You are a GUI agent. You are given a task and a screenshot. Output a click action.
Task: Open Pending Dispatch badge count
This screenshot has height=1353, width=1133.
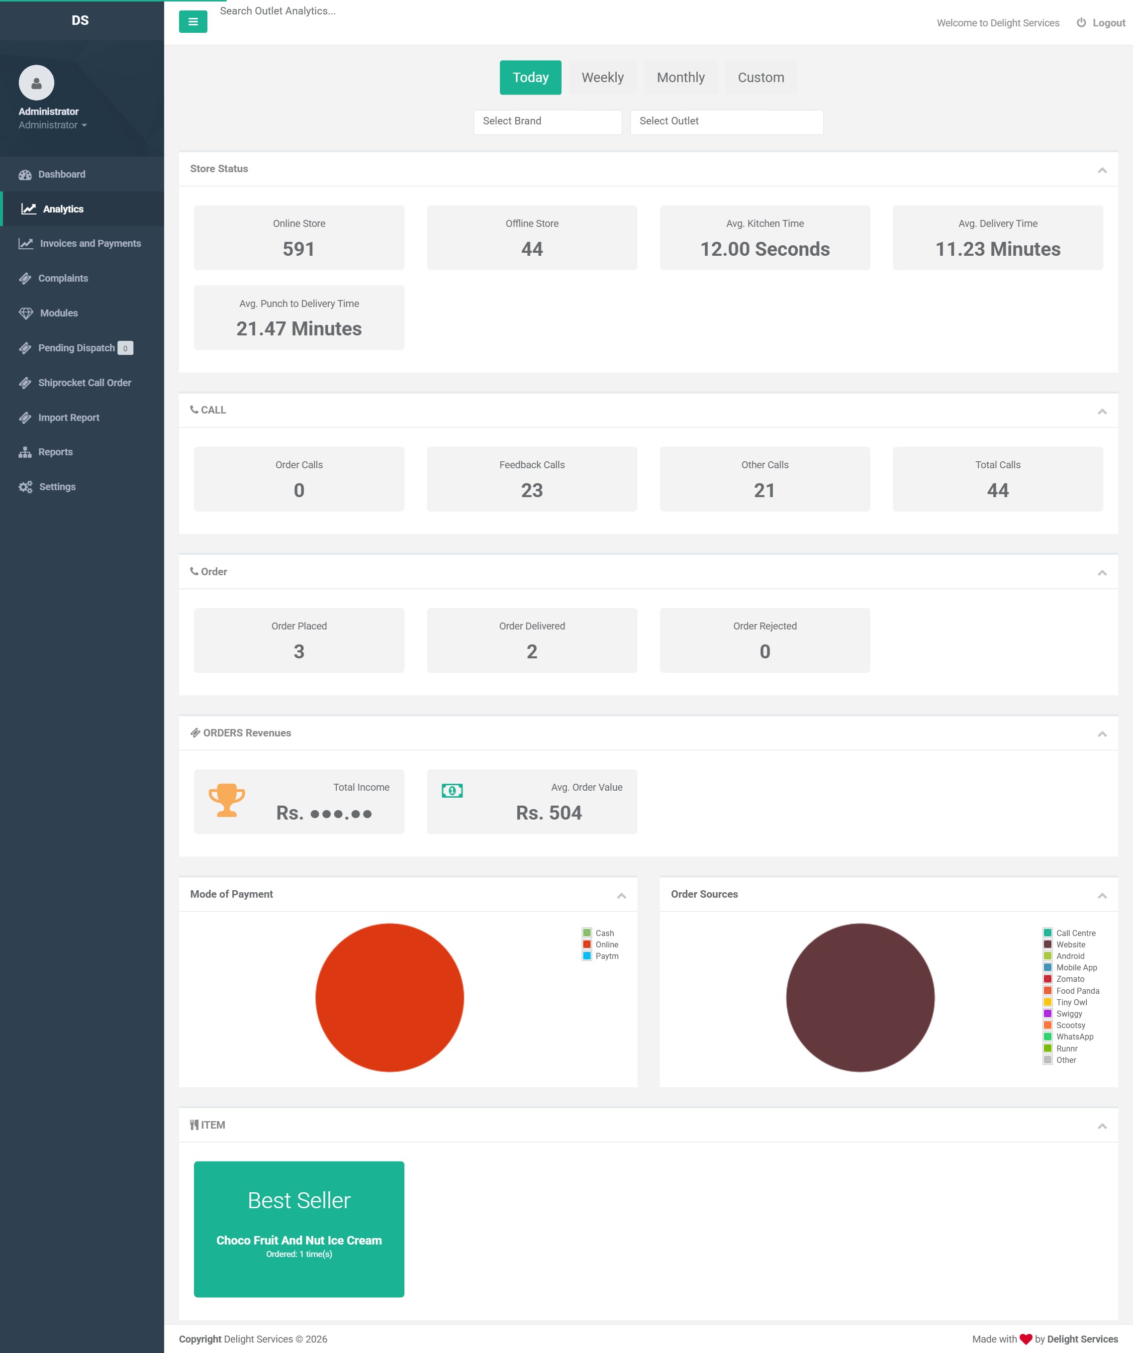[x=125, y=348]
